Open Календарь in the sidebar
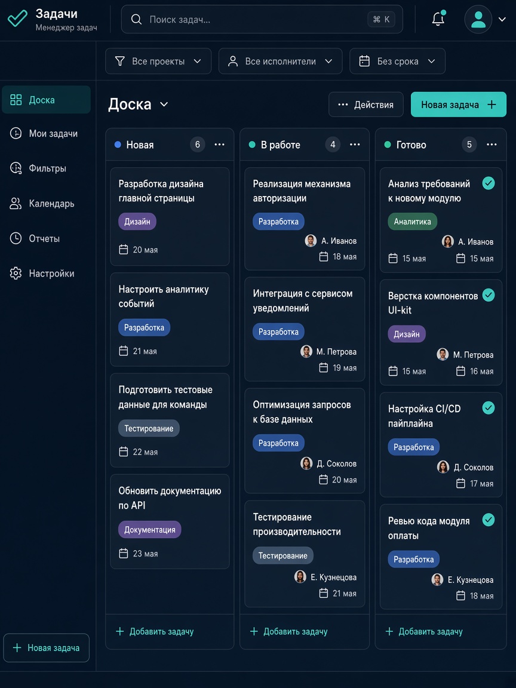 click(46, 203)
